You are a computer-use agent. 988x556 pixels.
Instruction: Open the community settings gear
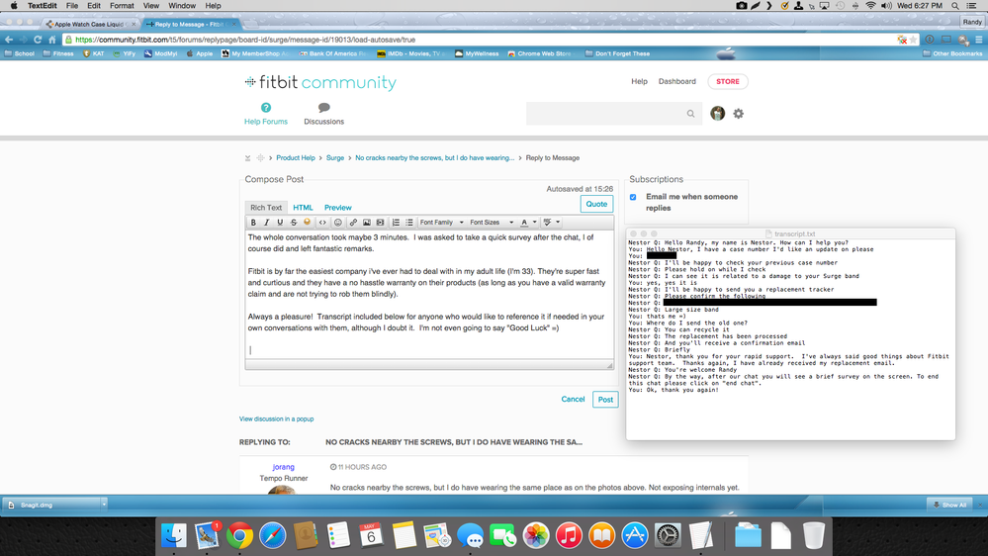[739, 114]
